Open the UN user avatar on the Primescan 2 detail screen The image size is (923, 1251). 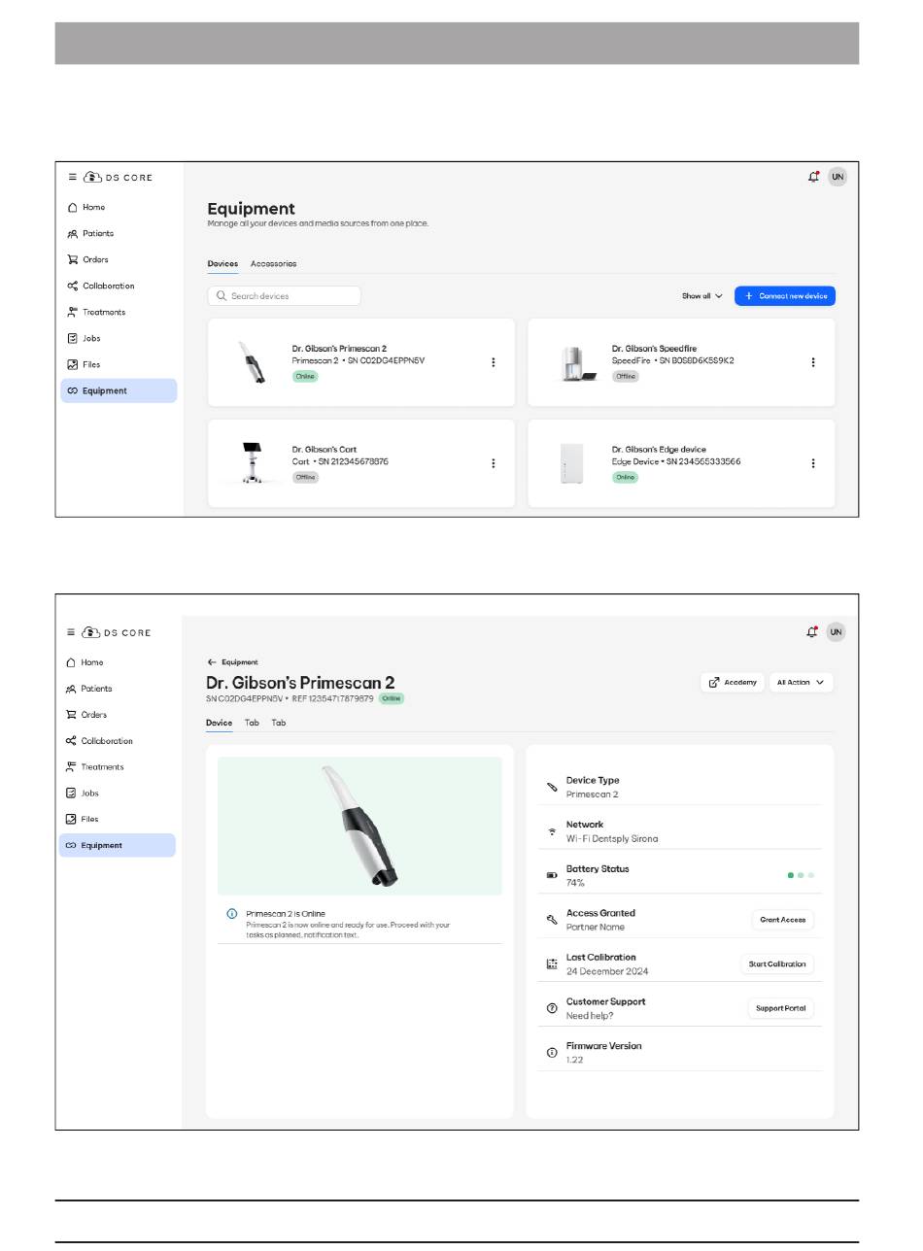(x=837, y=632)
